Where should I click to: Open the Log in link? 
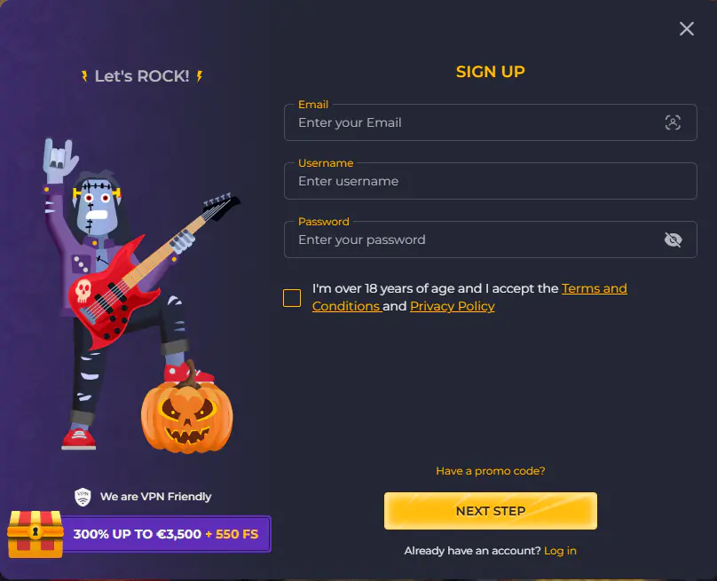[x=560, y=550]
